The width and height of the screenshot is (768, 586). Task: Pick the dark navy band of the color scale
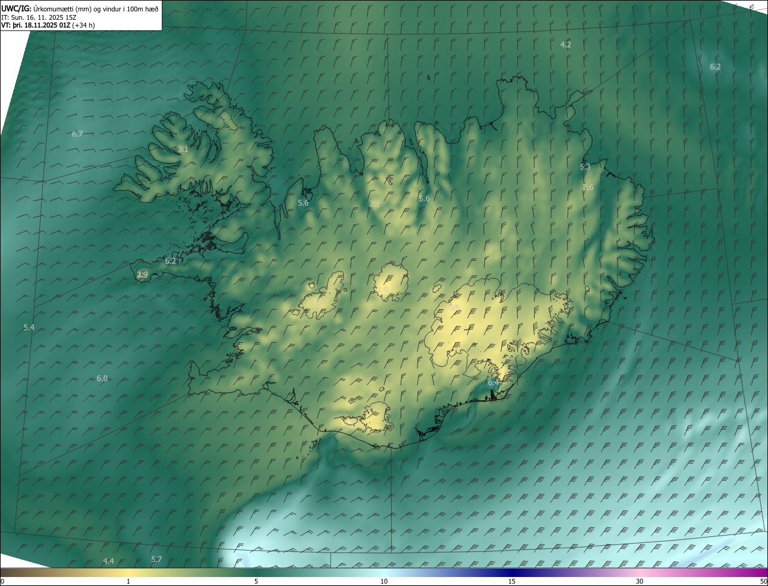click(512, 572)
